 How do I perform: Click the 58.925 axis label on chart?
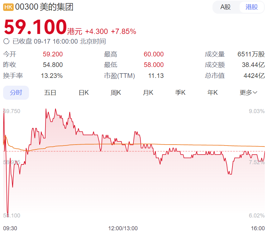[x=12, y=162]
